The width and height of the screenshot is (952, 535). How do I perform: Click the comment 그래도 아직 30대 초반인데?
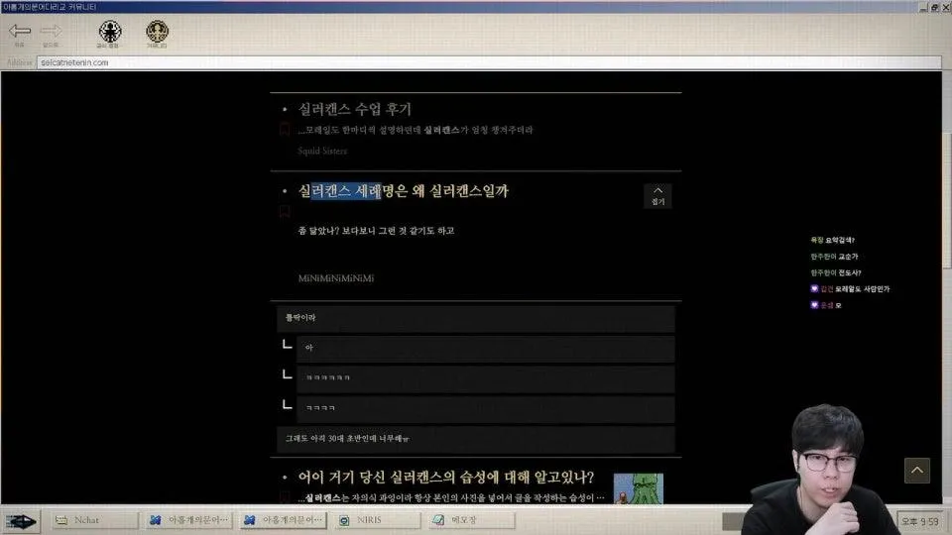click(x=475, y=439)
